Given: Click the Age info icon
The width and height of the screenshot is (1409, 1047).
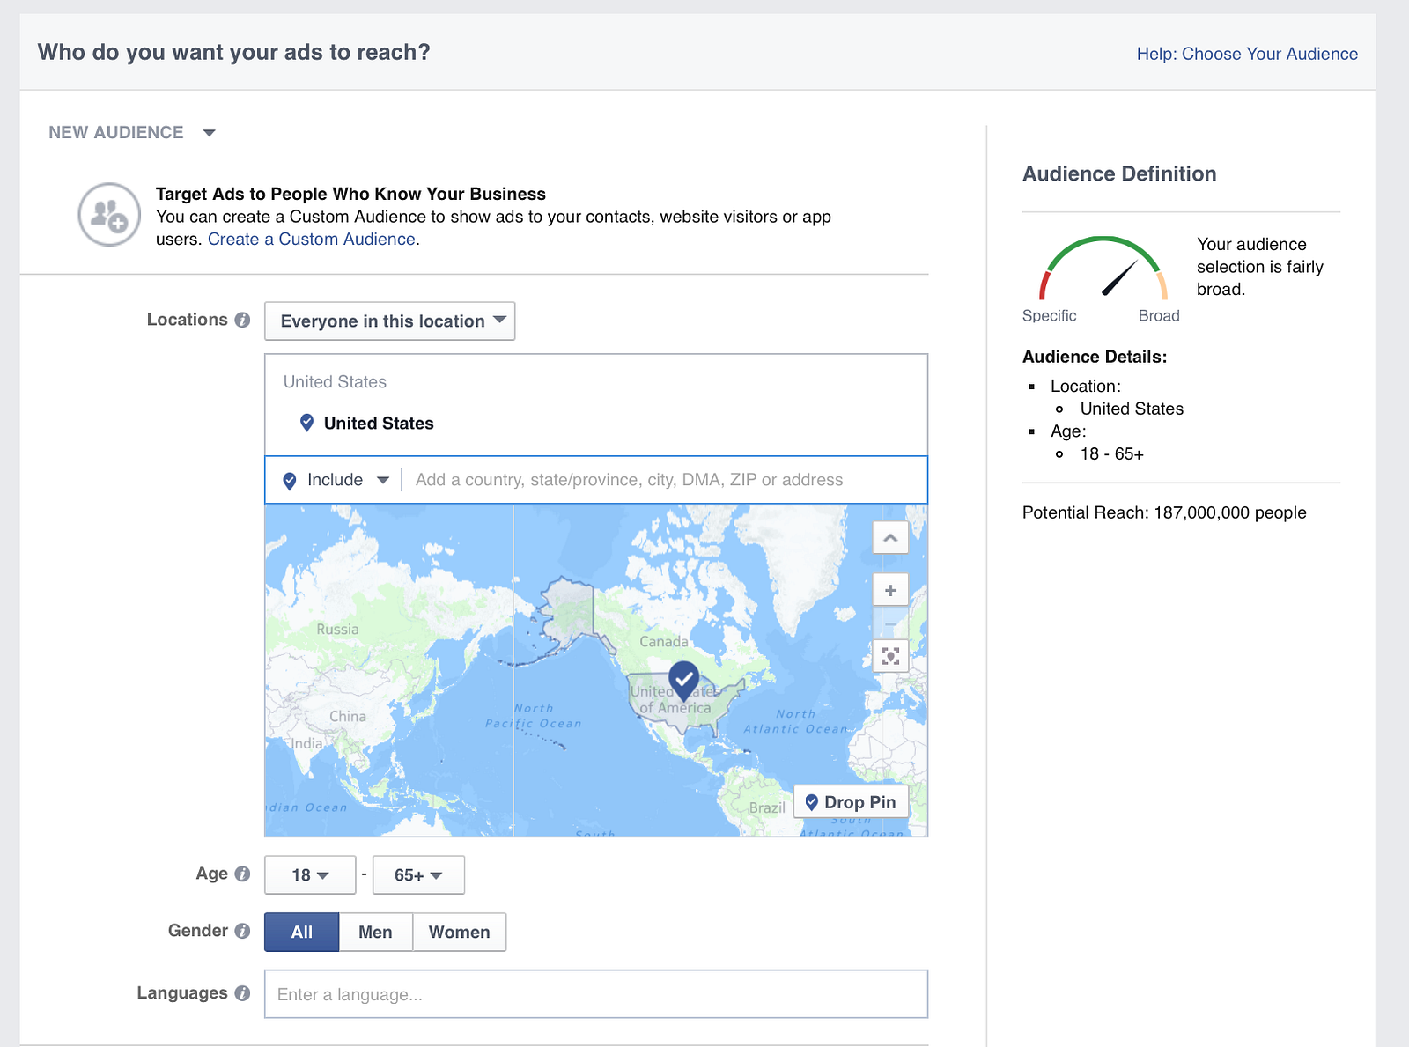Looking at the screenshot, I should click(x=242, y=874).
